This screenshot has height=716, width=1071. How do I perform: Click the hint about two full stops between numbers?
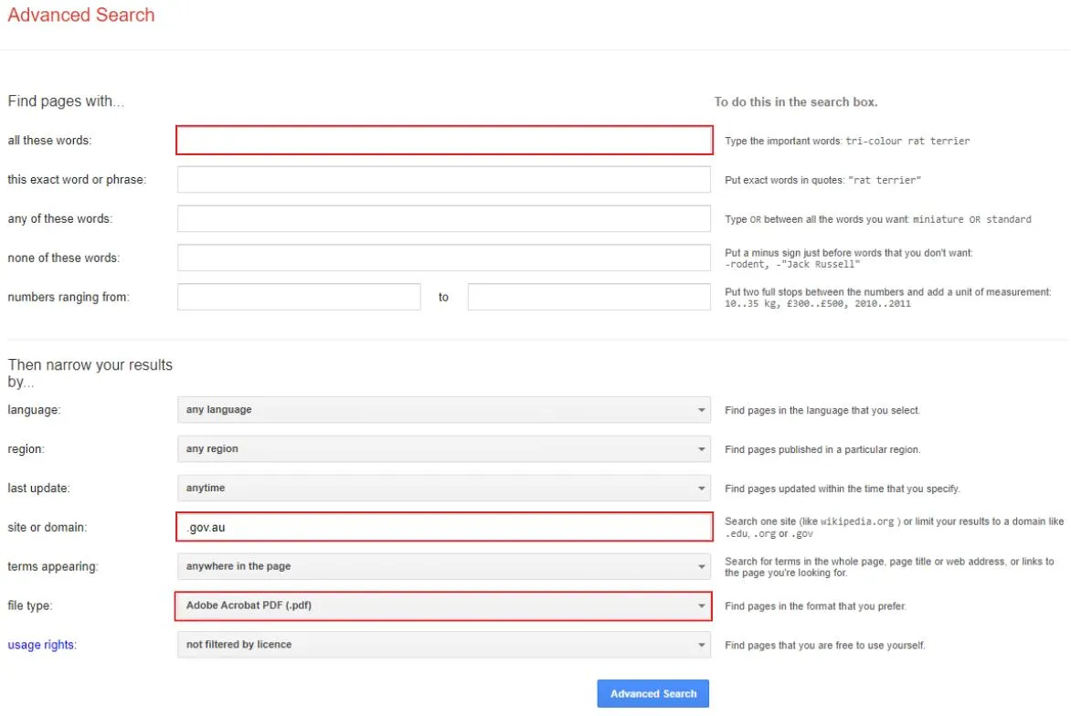pos(888,298)
